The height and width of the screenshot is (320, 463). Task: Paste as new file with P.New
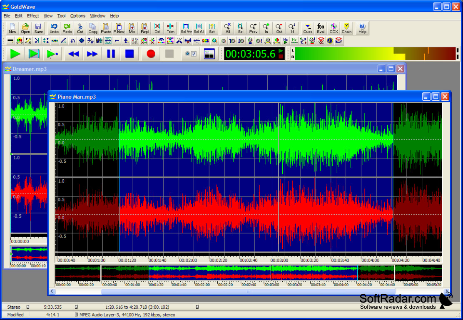point(119,28)
